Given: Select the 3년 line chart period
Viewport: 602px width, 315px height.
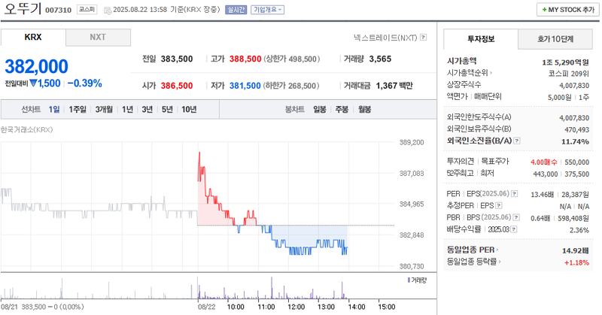Looking at the screenshot, I should point(147,109).
